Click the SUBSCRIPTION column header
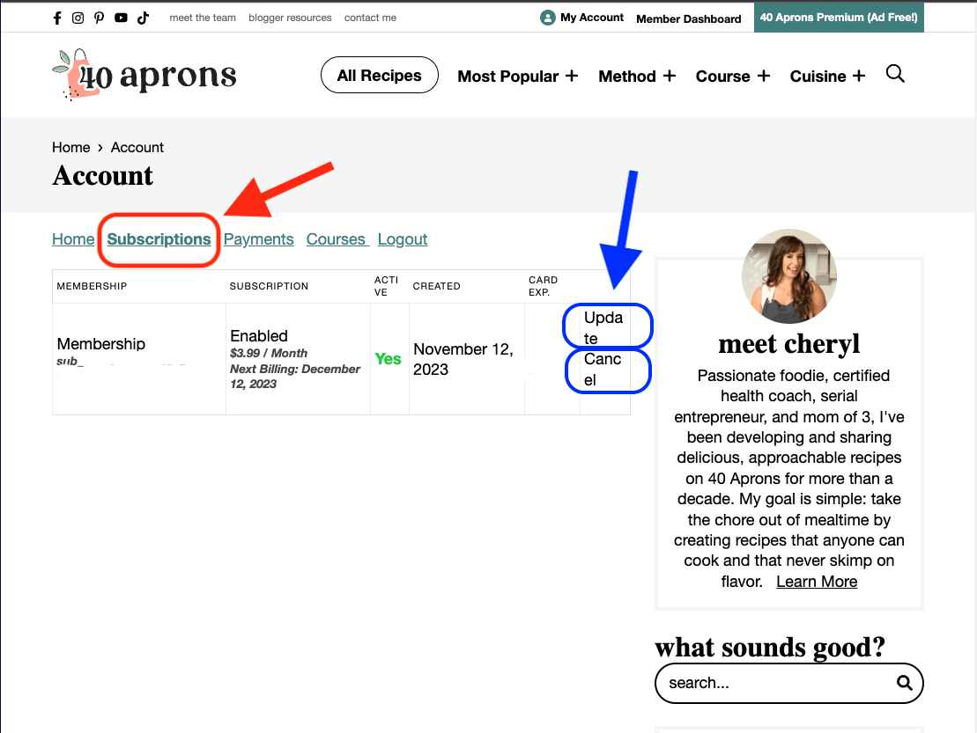Screen dimensions: 977x733 point(269,286)
